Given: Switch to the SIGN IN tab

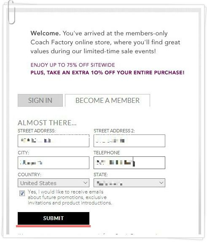Looking at the screenshot, I should click(40, 100).
